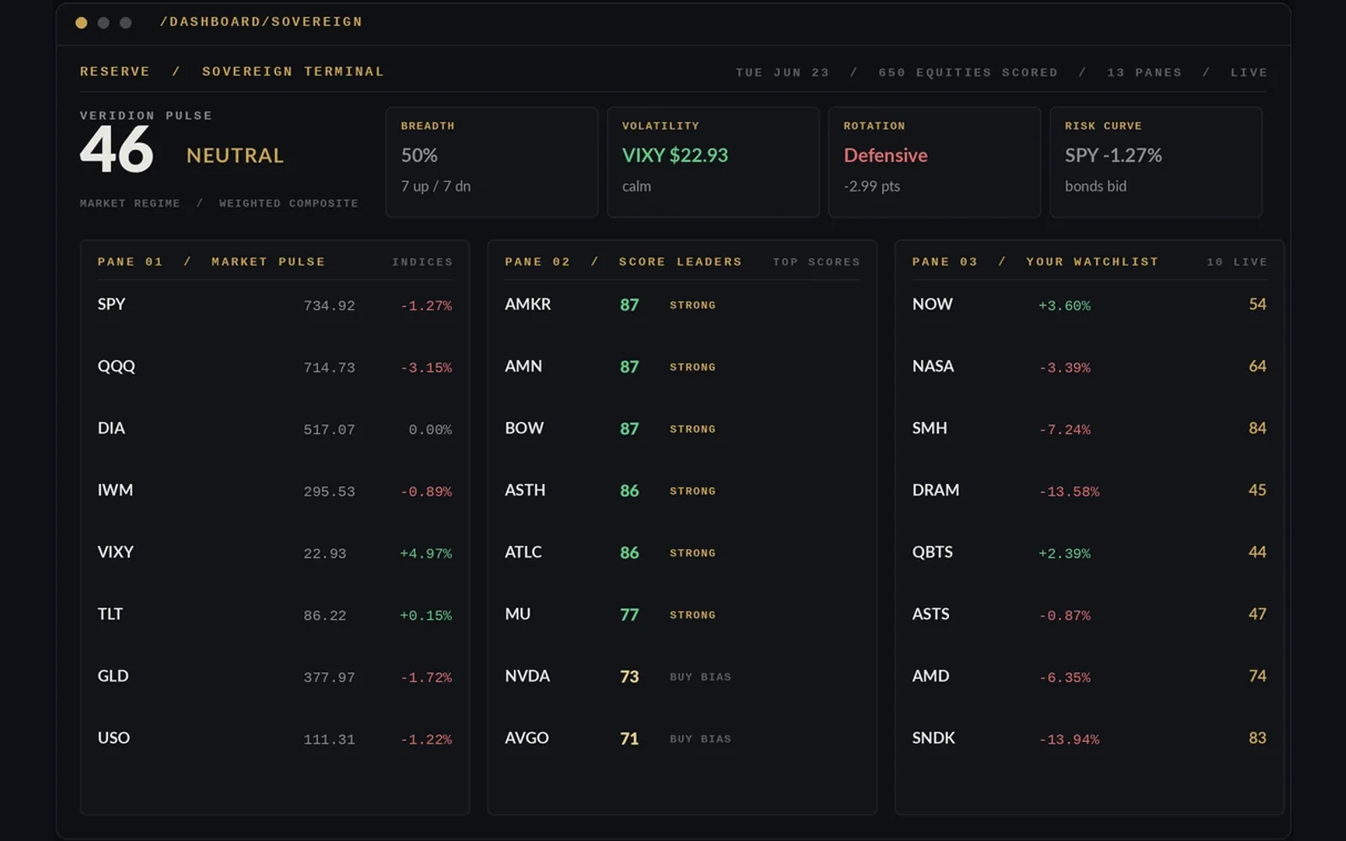Click the MARKET REGIME caption
This screenshot has height=841, width=1346.
coord(130,204)
